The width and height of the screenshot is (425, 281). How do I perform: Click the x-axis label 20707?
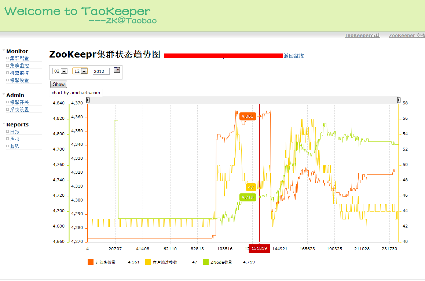(115, 249)
